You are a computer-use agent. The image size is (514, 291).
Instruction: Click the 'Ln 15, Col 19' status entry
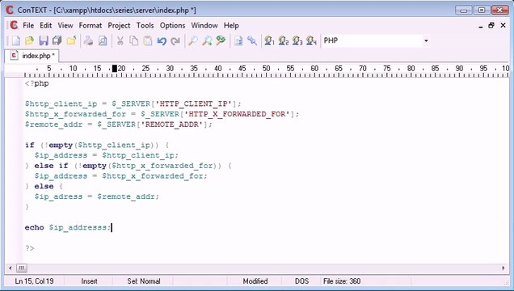point(34,281)
